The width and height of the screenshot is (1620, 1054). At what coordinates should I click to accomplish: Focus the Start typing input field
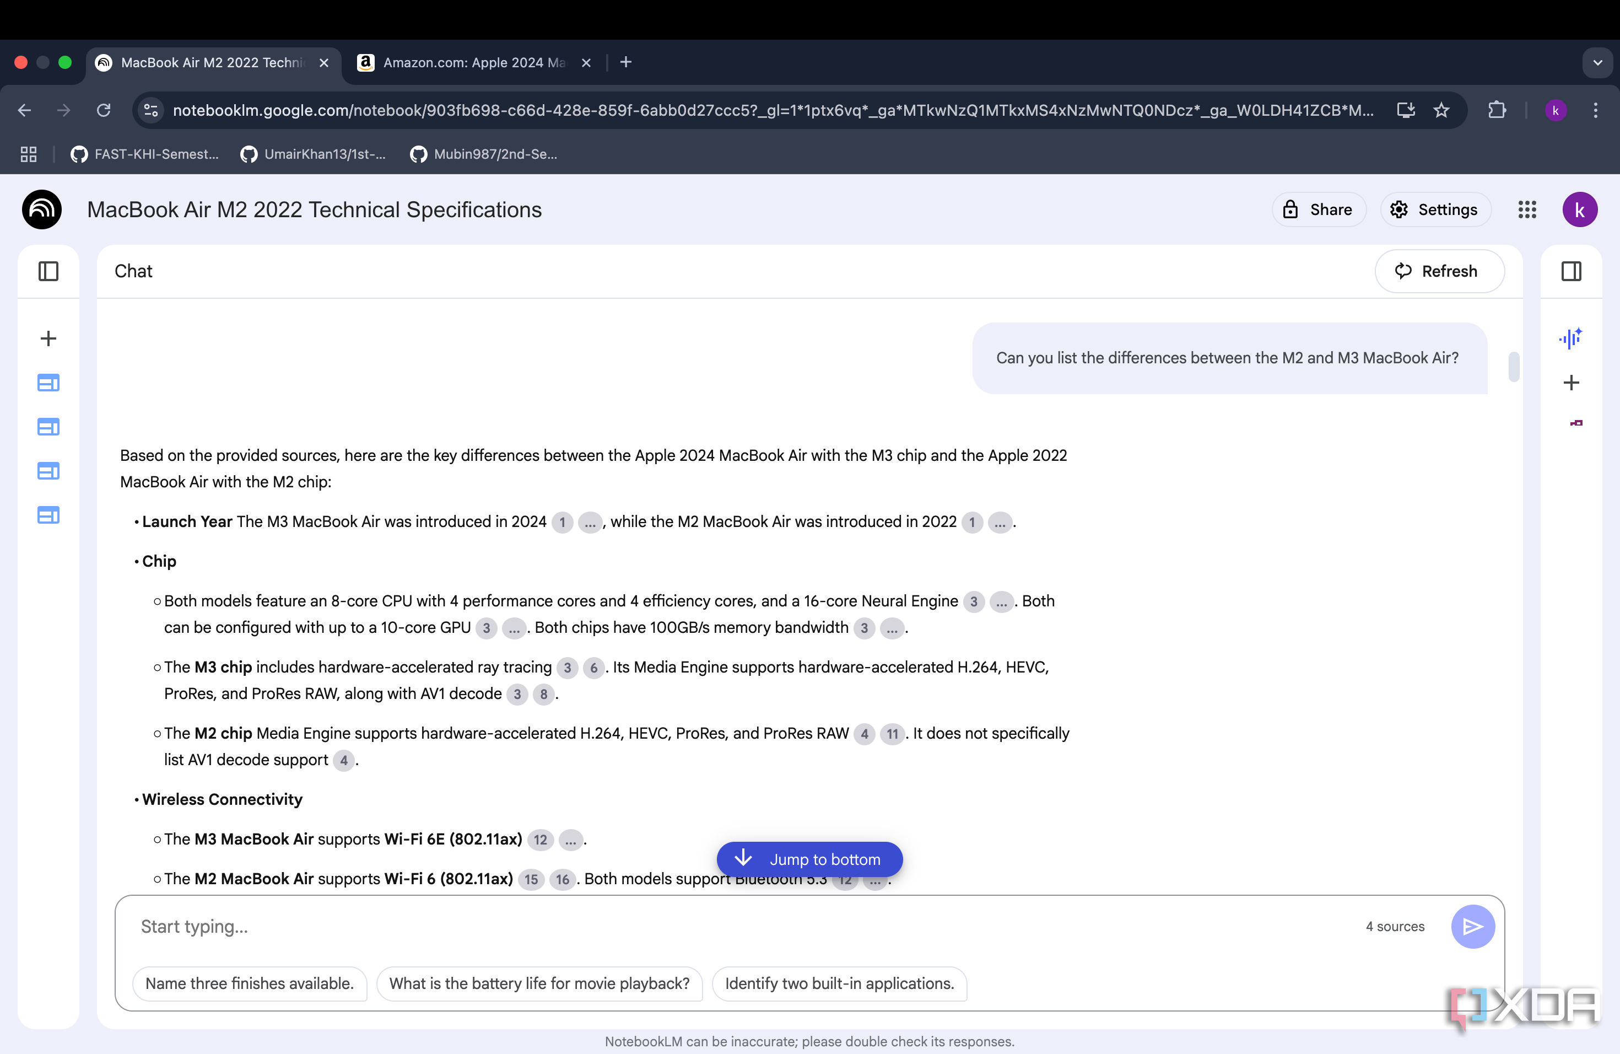click(x=742, y=926)
